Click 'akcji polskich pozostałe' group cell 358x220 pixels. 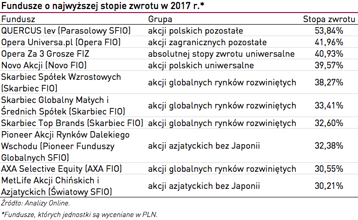[195, 31]
